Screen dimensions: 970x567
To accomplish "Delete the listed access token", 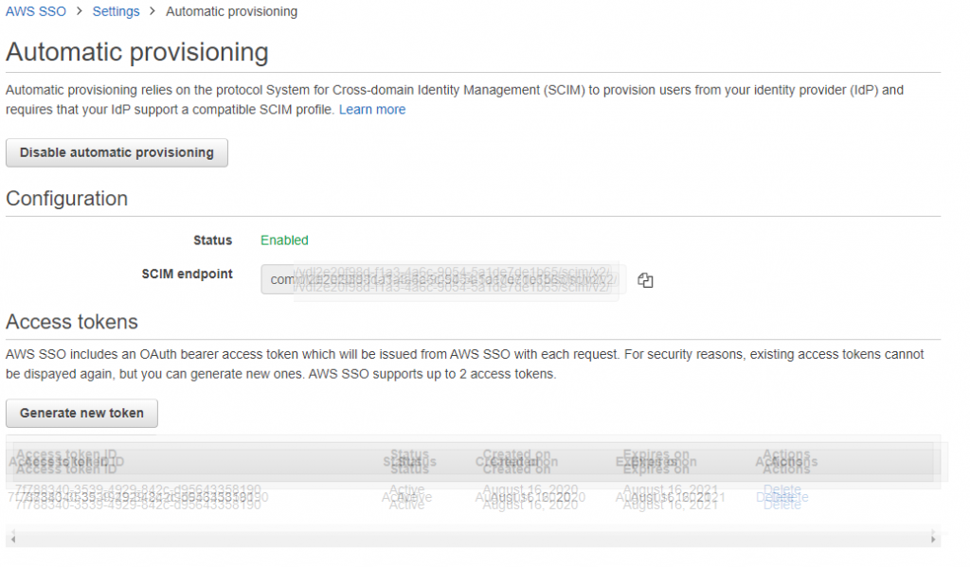I will point(782,497).
